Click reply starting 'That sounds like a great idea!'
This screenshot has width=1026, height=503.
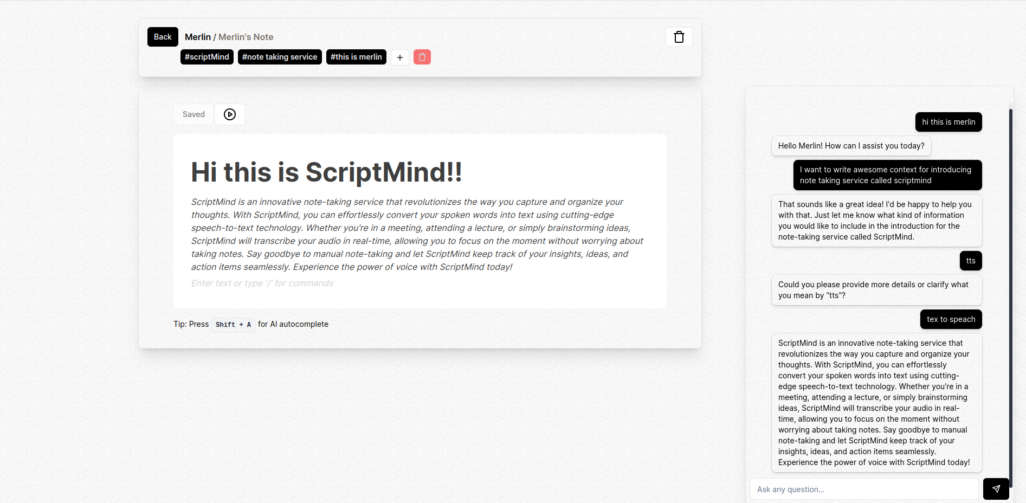876,221
